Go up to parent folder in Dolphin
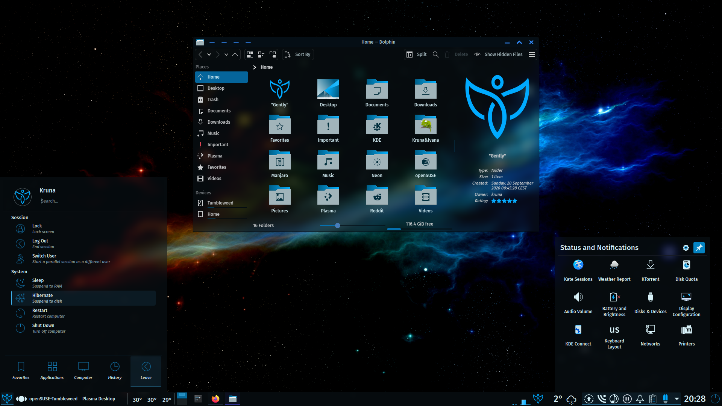The width and height of the screenshot is (722, 406). [235, 55]
